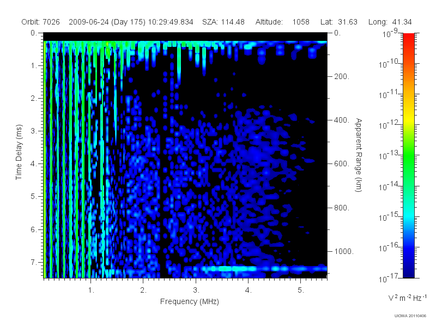436x327 pixels.
Task: Click the 6. tick on time delay axis
Action: coord(34,229)
